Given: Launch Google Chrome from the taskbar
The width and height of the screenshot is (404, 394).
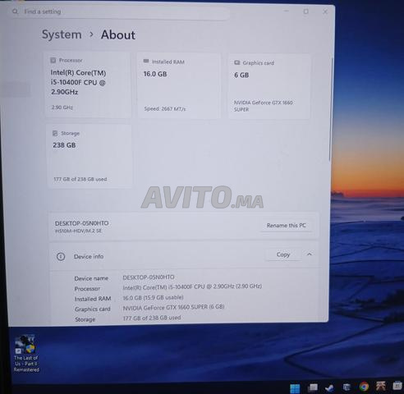Looking at the screenshot, I should tap(364, 387).
